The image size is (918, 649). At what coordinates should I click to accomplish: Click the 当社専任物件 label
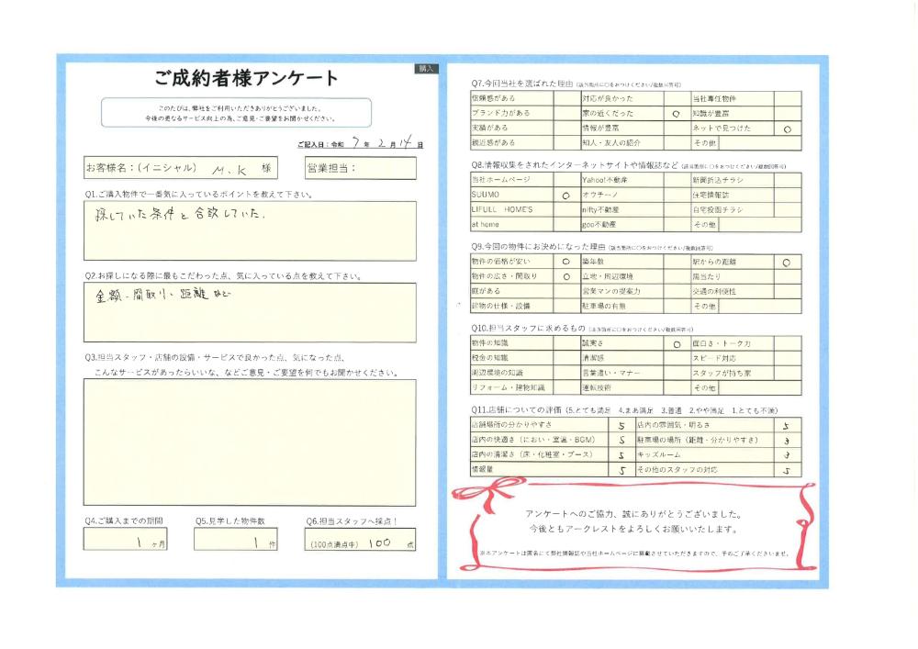click(x=714, y=98)
